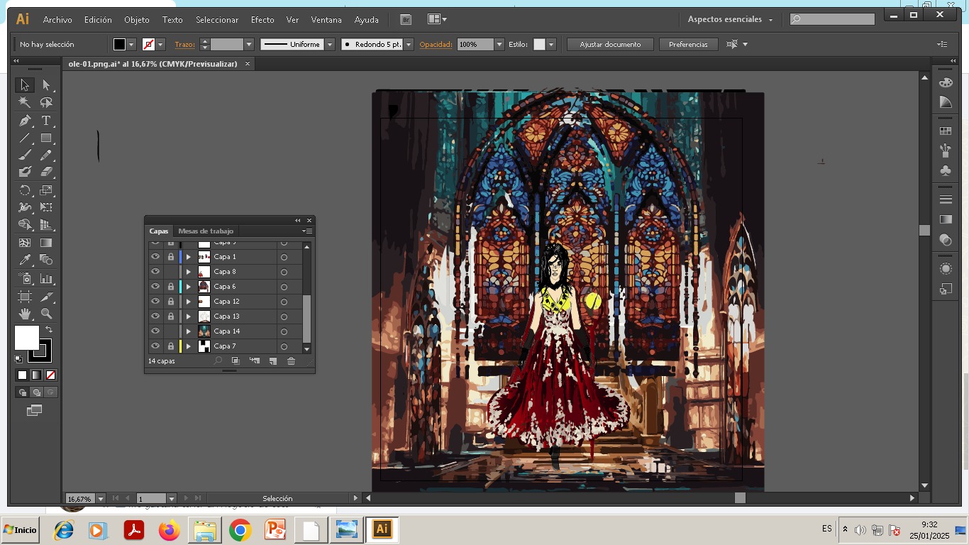The width and height of the screenshot is (969, 545).
Task: Expand Capa 7 layer contents
Action: click(x=189, y=346)
